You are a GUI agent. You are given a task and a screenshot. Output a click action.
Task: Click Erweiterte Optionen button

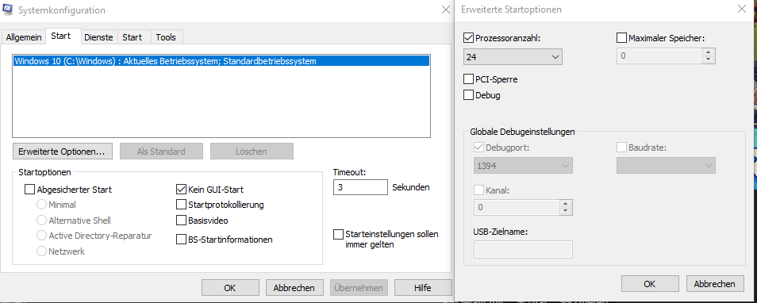click(x=62, y=151)
